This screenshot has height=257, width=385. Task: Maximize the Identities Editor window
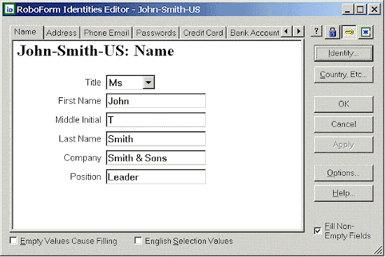(360, 10)
